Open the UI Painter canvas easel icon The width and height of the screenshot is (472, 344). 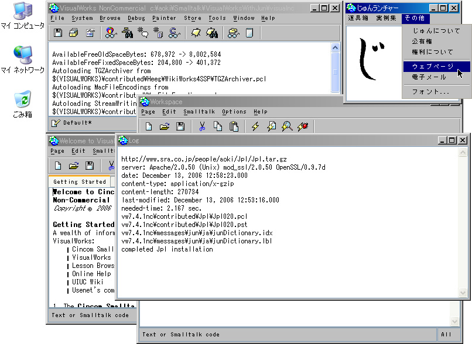point(196,33)
